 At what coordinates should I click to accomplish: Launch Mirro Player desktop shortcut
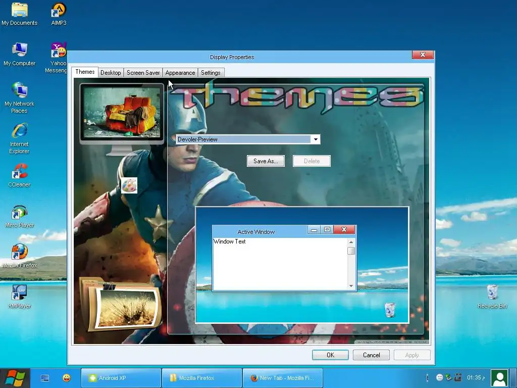(x=20, y=216)
